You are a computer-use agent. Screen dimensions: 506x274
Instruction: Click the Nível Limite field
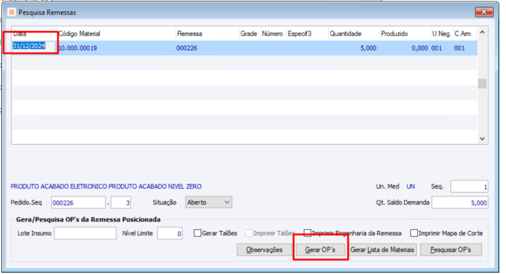(x=170, y=234)
